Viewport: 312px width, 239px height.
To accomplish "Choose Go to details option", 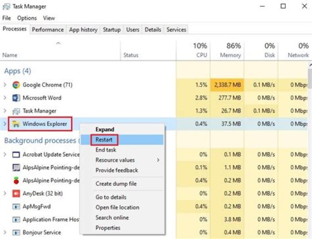I will click(x=122, y=197).
